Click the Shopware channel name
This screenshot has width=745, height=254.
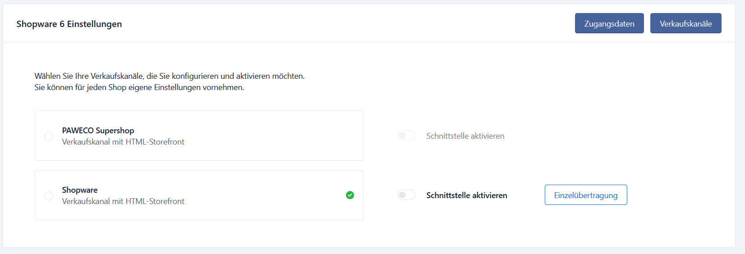(x=80, y=190)
